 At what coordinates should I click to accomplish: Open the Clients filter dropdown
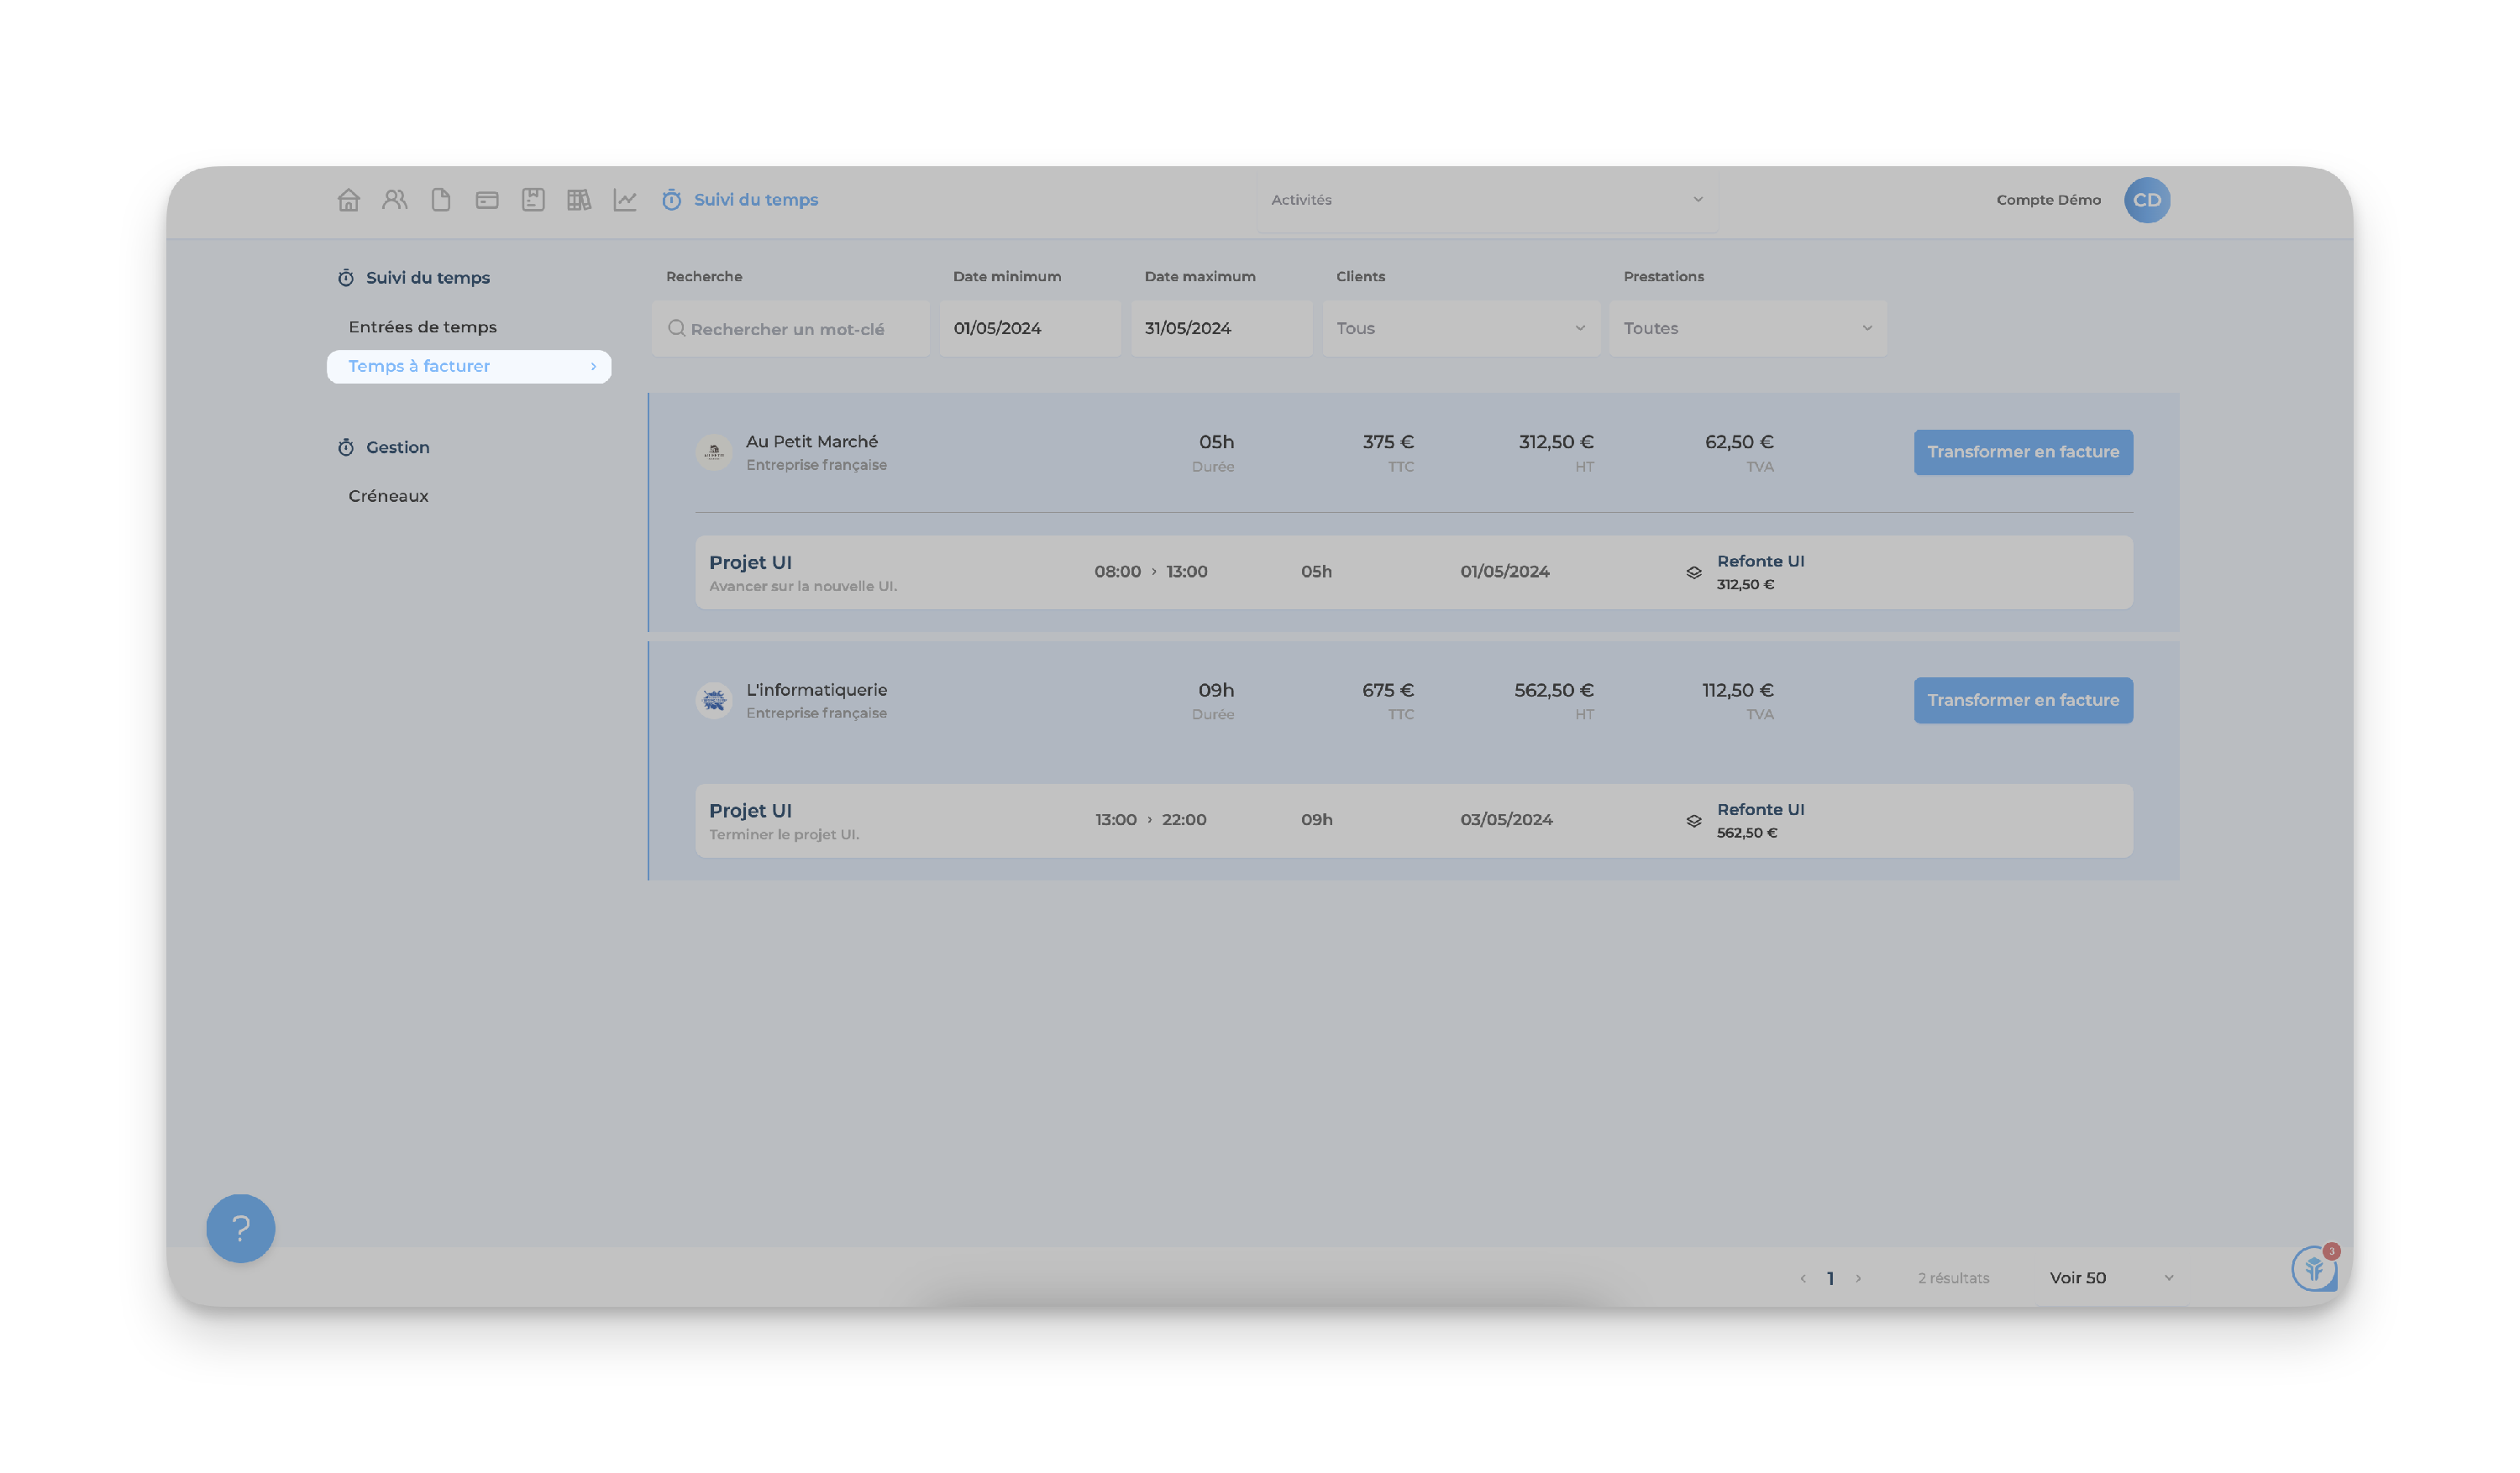[x=1460, y=328]
